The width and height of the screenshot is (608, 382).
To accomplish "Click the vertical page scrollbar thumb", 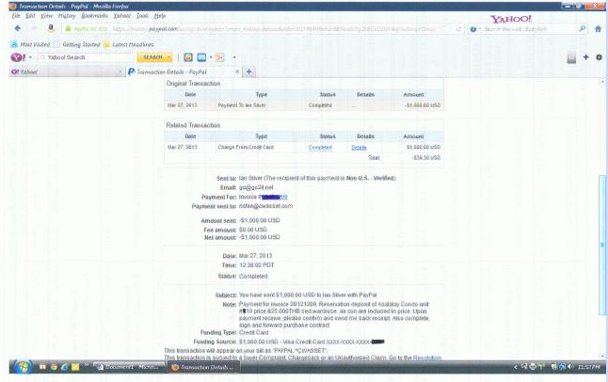I will 602,245.
